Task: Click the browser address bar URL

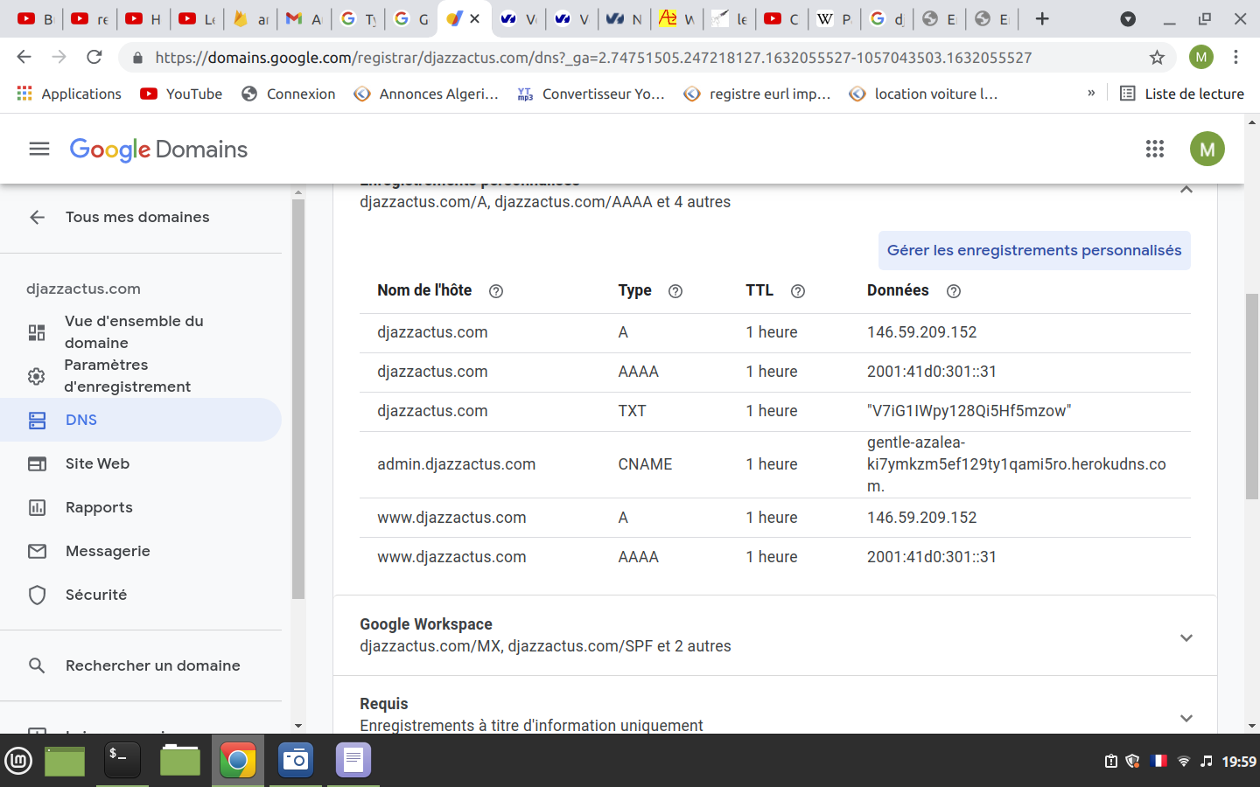Action: point(593,58)
